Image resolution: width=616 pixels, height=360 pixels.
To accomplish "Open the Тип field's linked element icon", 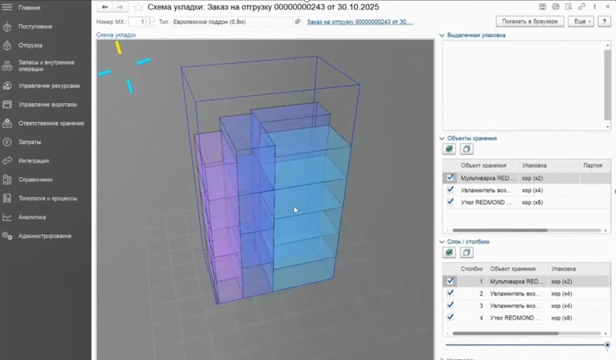I will pos(298,22).
